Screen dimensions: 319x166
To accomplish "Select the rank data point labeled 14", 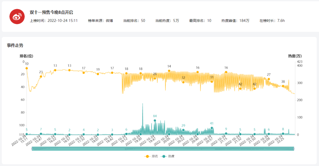I will tap(169, 71).
